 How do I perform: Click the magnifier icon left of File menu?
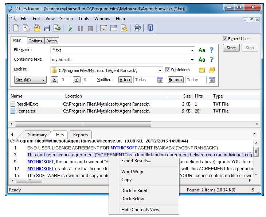click(x=14, y=18)
